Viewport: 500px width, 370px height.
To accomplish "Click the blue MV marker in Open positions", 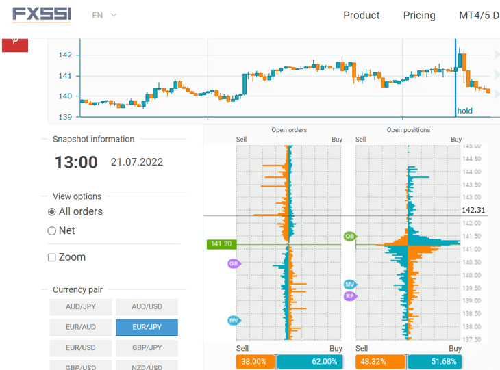I will tap(350, 284).
